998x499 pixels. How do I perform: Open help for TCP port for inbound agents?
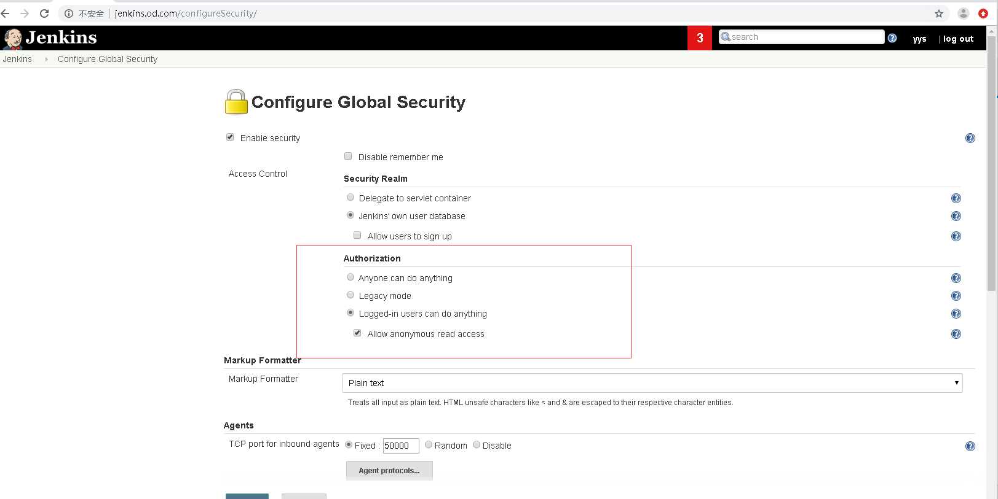[x=970, y=446]
